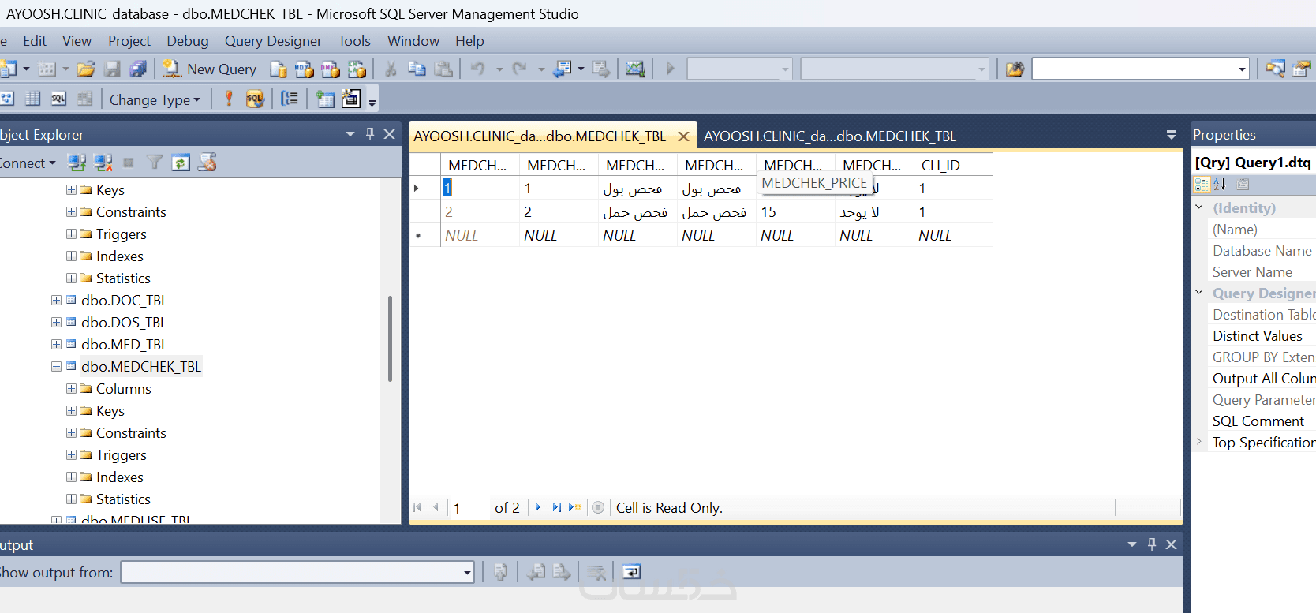Click the record number field in navigator
Screen dimensions: 1316x613
469,508
